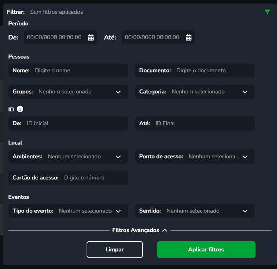Click the Limpar button
277x269 pixels.
click(x=115, y=250)
